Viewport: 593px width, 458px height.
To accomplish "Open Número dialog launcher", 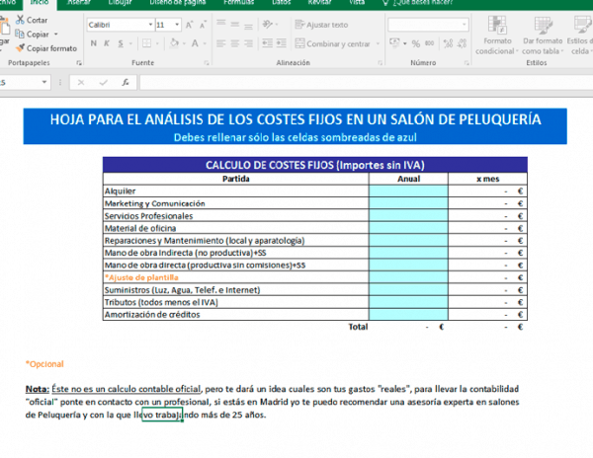I will pyautogui.click(x=466, y=62).
